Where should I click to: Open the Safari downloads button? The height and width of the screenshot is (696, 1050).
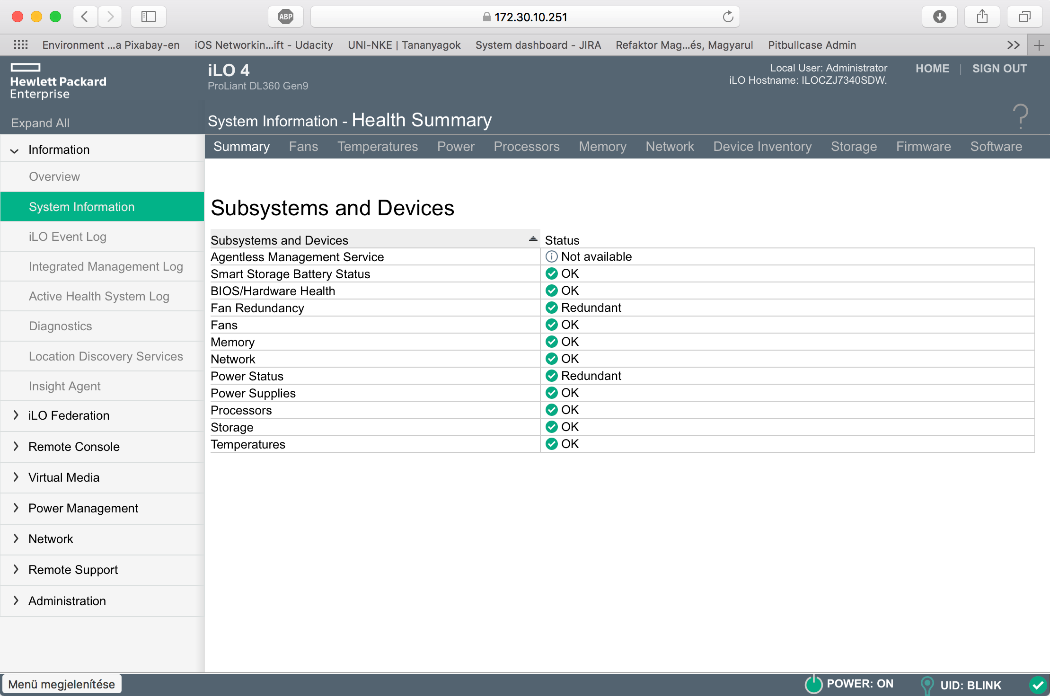(x=940, y=17)
